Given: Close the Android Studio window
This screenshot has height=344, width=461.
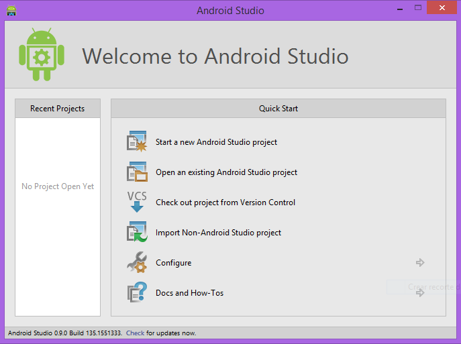Looking at the screenshot, I should [442, 7].
